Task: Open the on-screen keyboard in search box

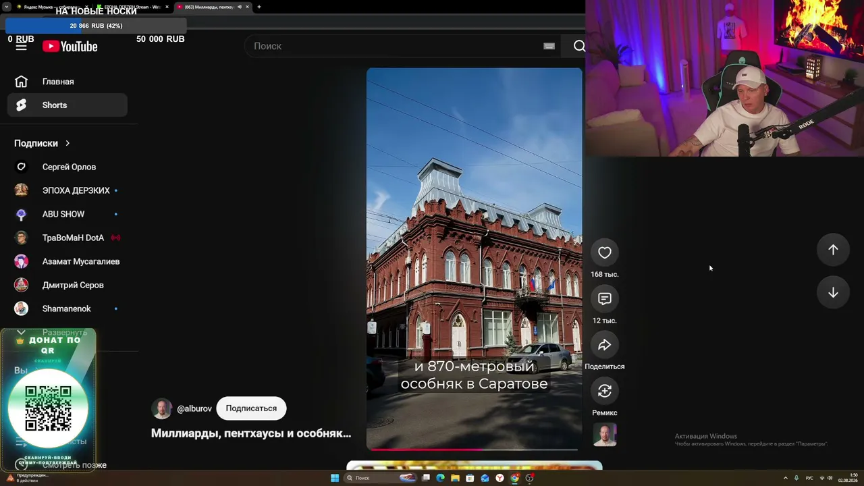Action: tap(549, 46)
